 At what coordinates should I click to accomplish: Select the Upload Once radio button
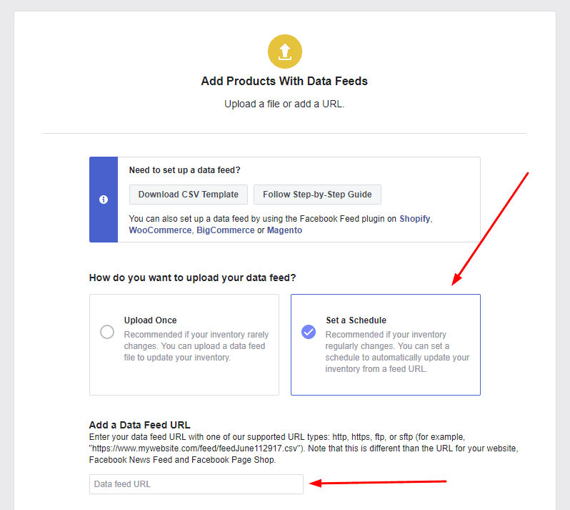tap(107, 332)
